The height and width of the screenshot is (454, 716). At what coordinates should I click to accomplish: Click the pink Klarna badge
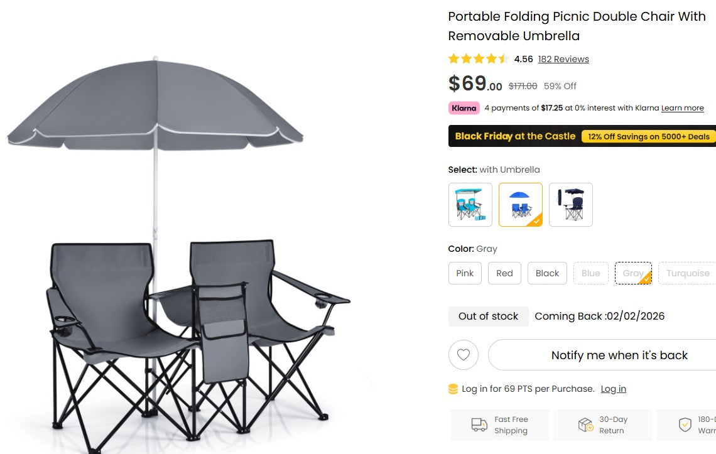tap(464, 107)
